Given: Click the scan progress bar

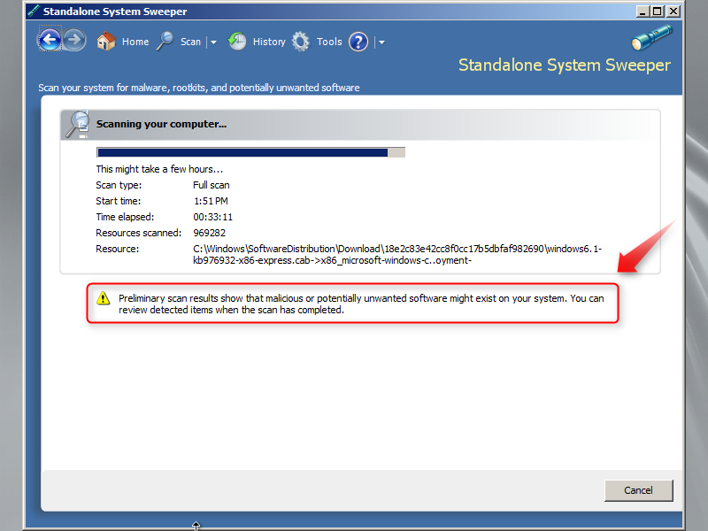Looking at the screenshot, I should (x=250, y=151).
